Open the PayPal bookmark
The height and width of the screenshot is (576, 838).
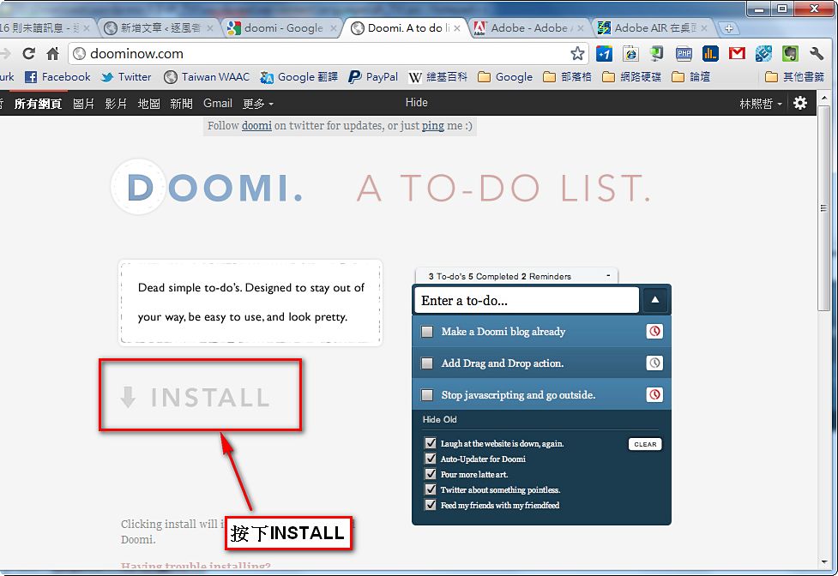(x=373, y=77)
